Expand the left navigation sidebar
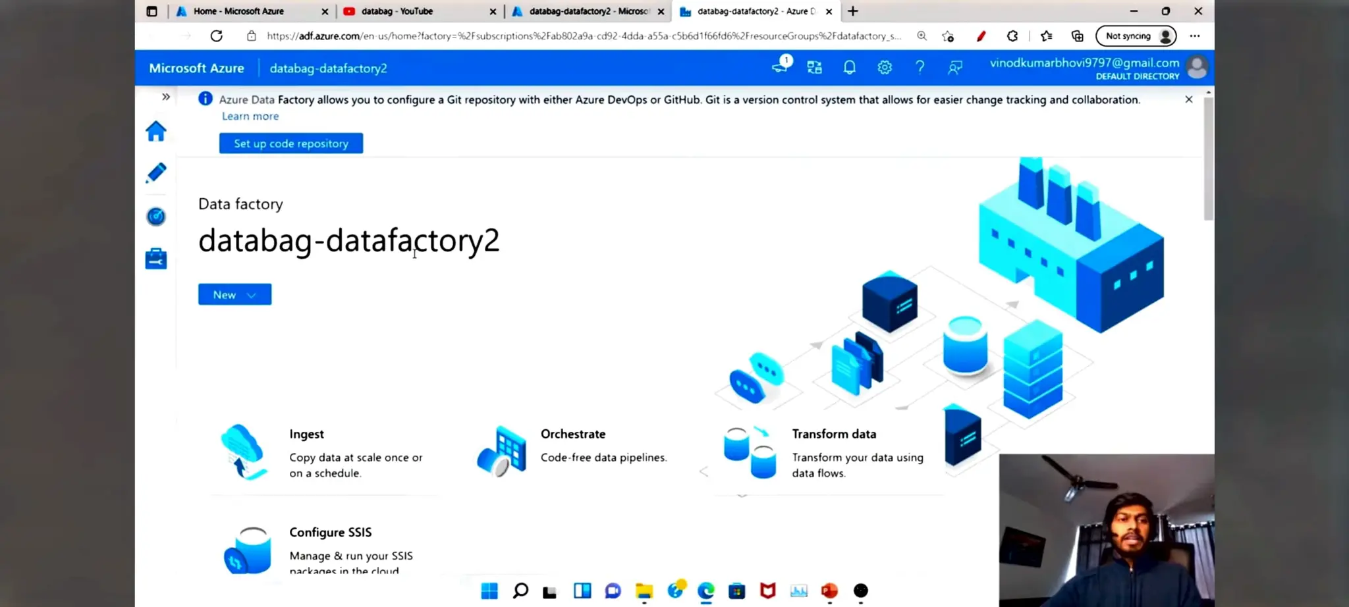This screenshot has height=607, width=1349. pos(166,97)
